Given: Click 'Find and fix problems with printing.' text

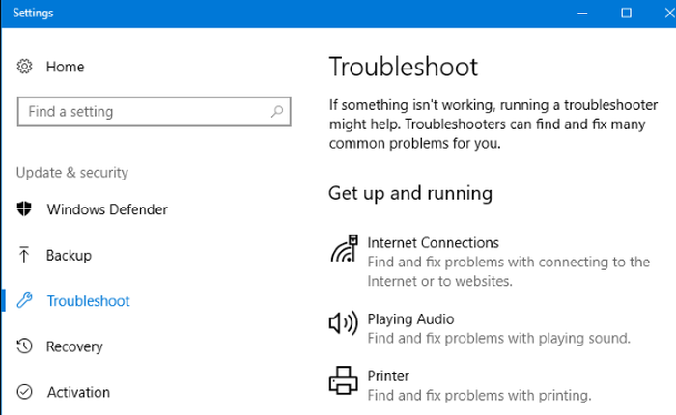Looking at the screenshot, I should point(479,395).
